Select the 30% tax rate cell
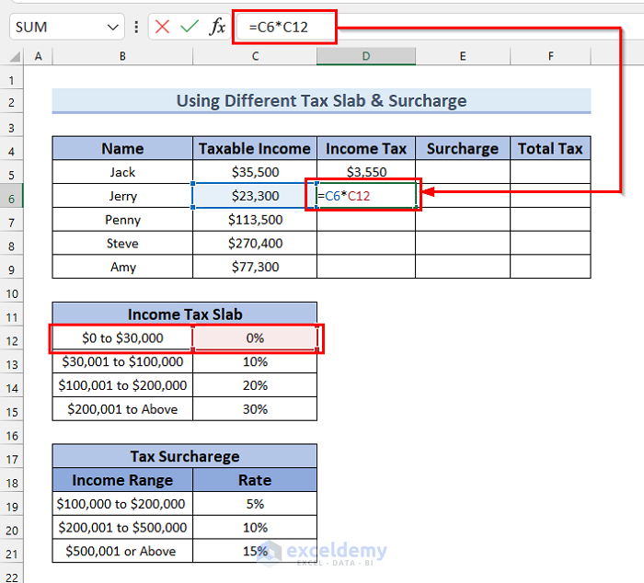Viewport: 644px width, 583px height. click(255, 409)
